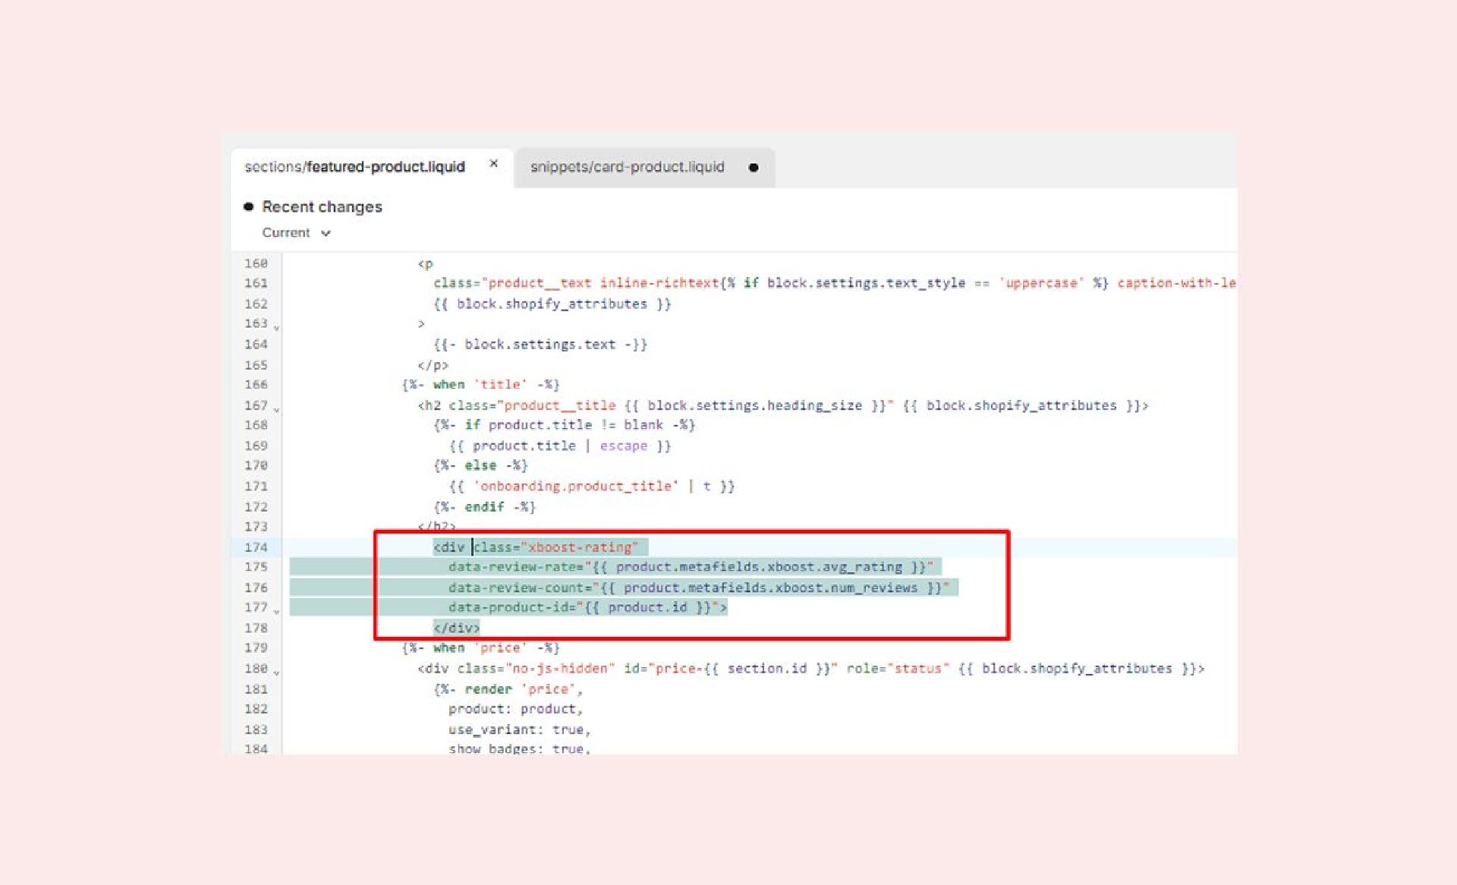The width and height of the screenshot is (1457, 885).
Task: Click unsaved dot on card-product.liquid tab
Action: [x=753, y=168]
